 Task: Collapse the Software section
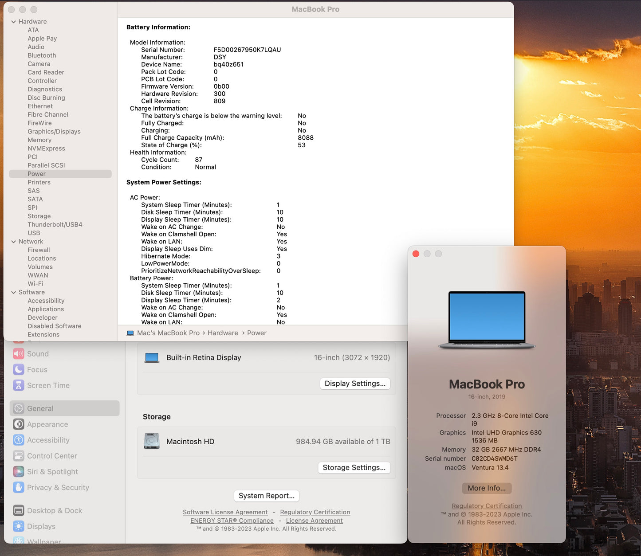tap(13, 292)
